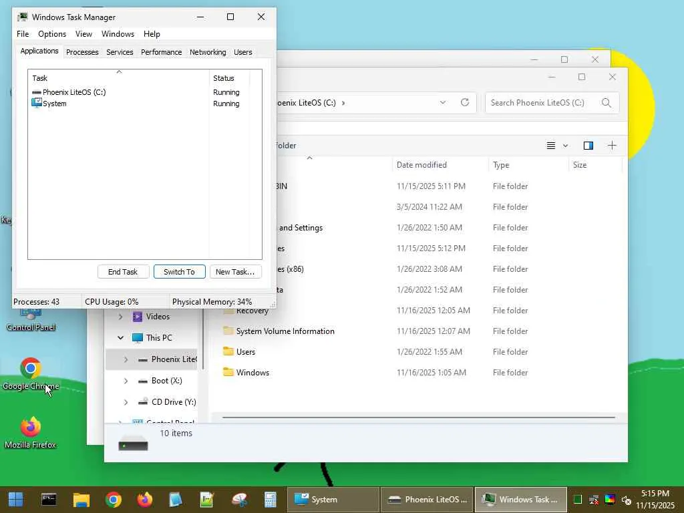Viewport: 684px width, 513px height.
Task: Open Google Chrome desktop shortcut
Action: (31, 374)
